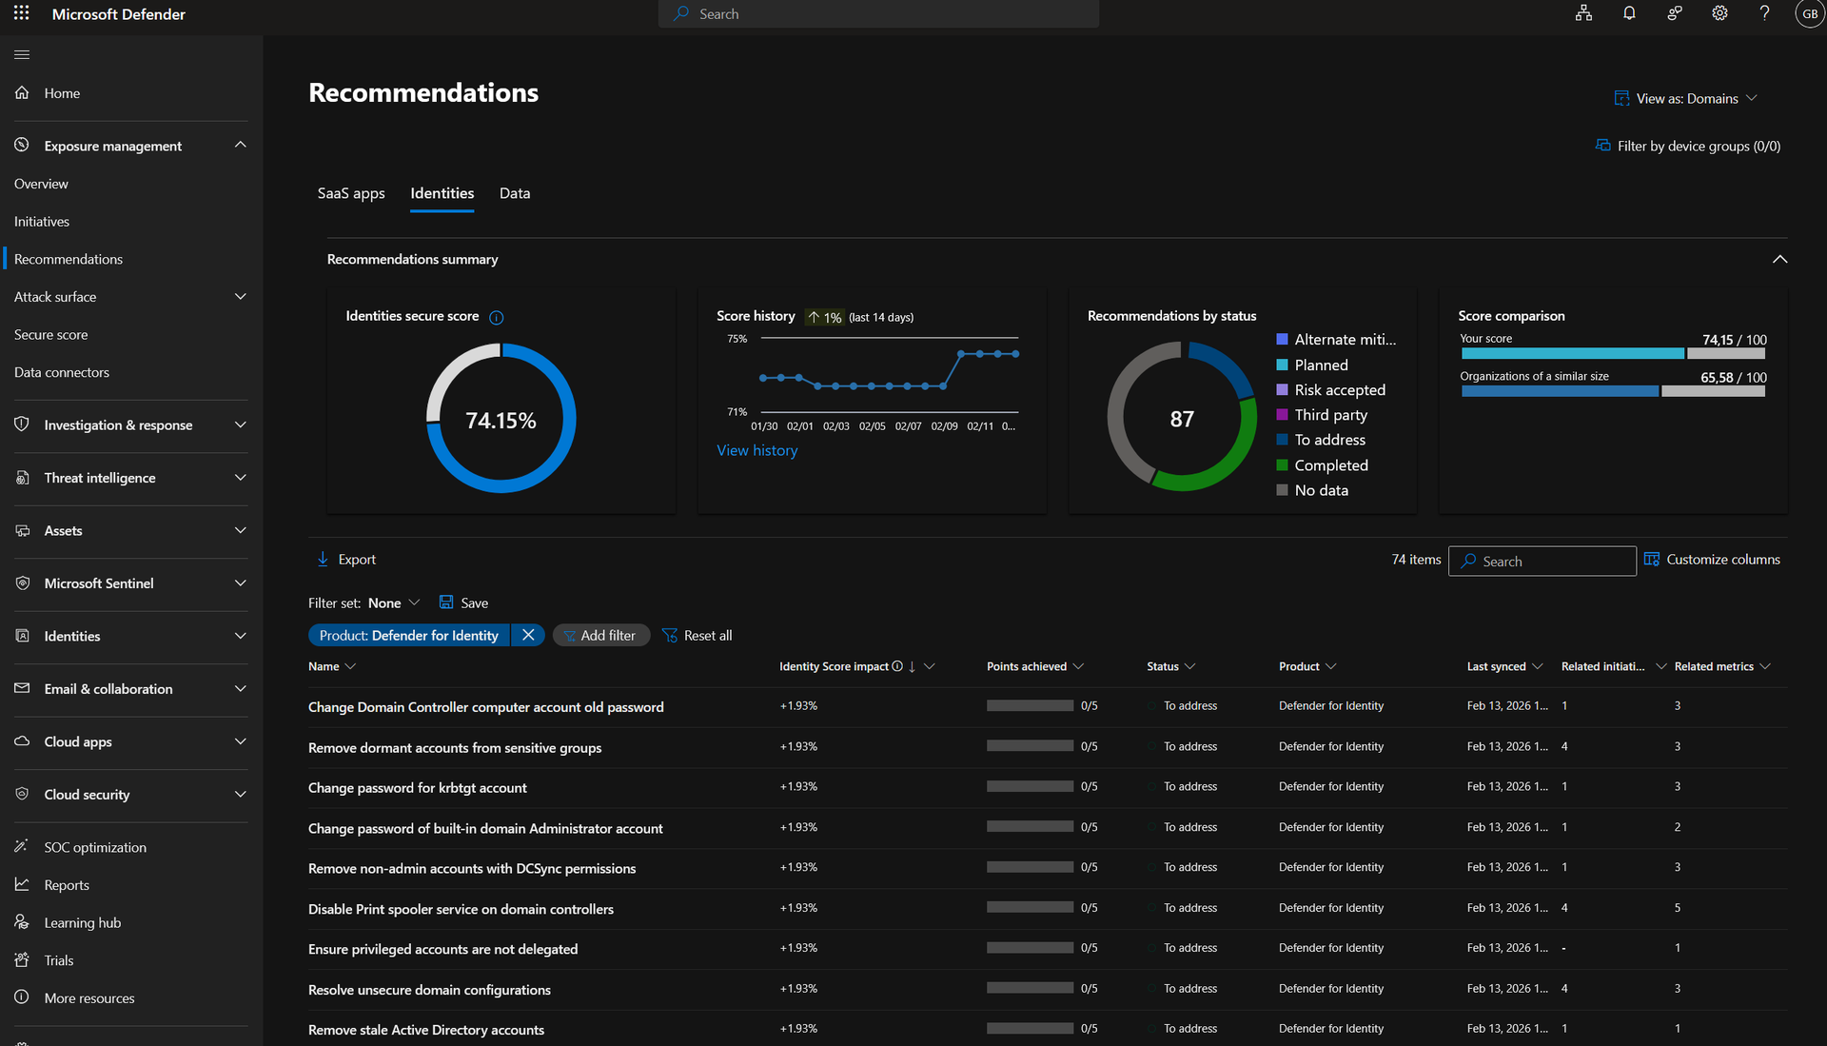The width and height of the screenshot is (1827, 1046).
Task: Open the settings gear icon
Action: coord(1719,13)
